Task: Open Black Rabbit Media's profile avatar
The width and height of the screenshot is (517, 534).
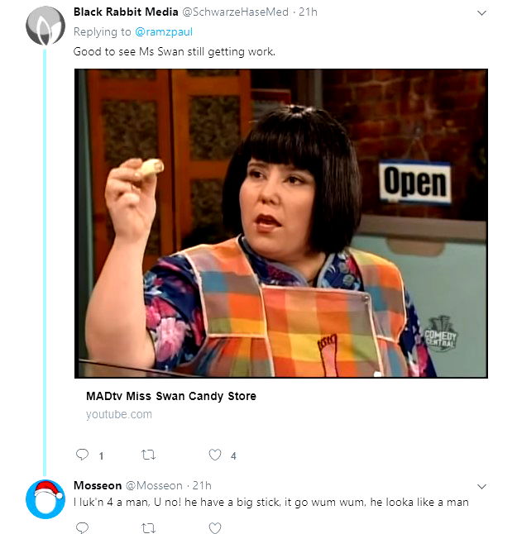Action: pyautogui.click(x=45, y=26)
